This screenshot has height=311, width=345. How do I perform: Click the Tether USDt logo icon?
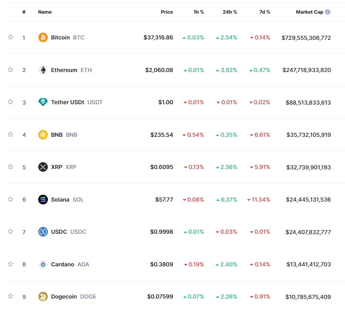tap(43, 102)
